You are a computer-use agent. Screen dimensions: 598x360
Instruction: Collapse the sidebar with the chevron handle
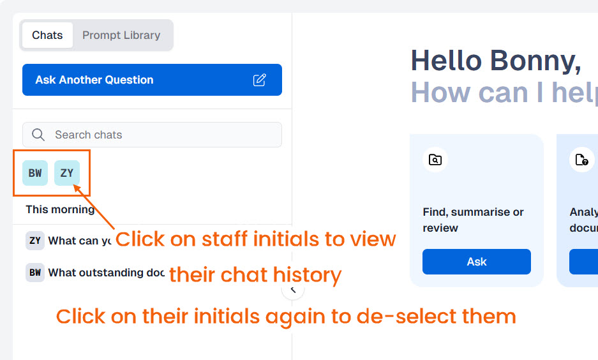(x=293, y=290)
